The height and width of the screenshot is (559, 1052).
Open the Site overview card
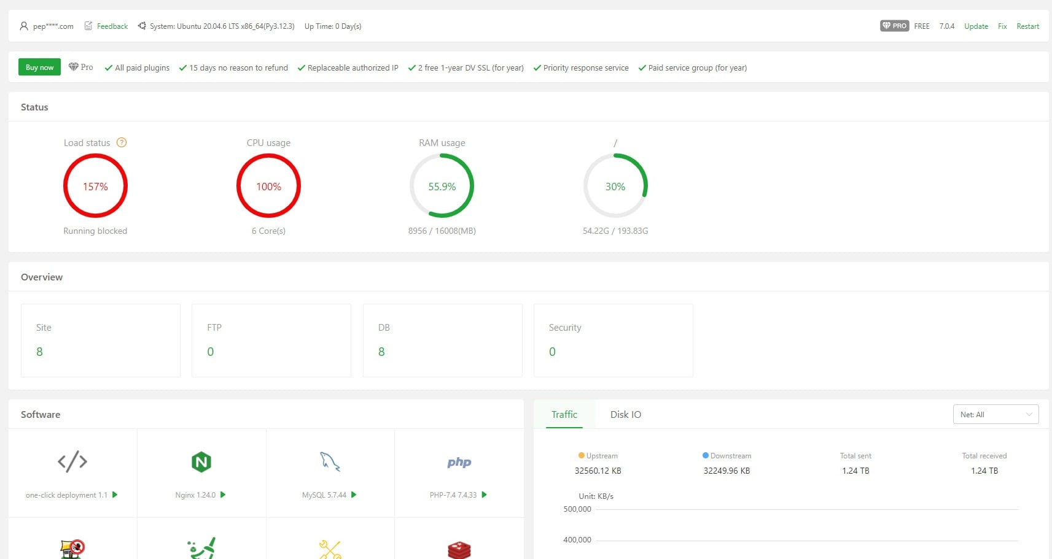pyautogui.click(x=101, y=340)
